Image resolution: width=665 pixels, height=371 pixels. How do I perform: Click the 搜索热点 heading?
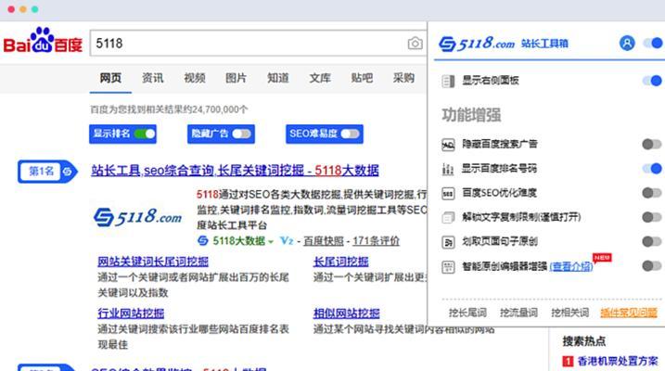pyautogui.click(x=584, y=341)
